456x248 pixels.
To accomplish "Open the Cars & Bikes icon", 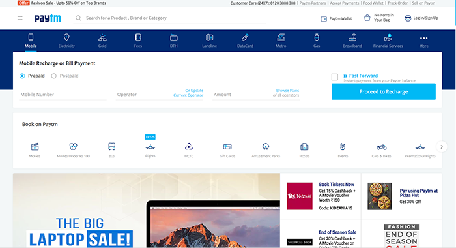I will point(381,147).
